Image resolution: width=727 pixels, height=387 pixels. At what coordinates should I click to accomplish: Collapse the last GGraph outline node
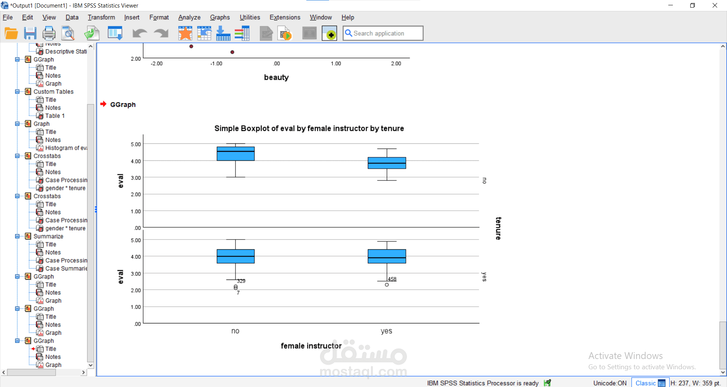point(17,341)
